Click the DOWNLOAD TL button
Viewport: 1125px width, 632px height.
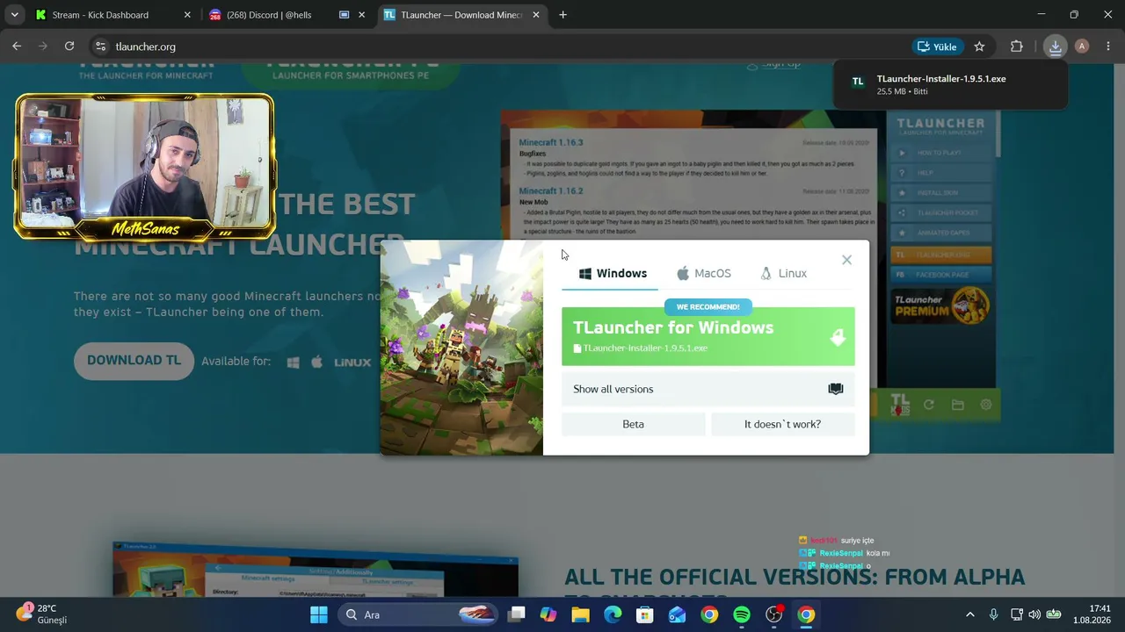134,361
